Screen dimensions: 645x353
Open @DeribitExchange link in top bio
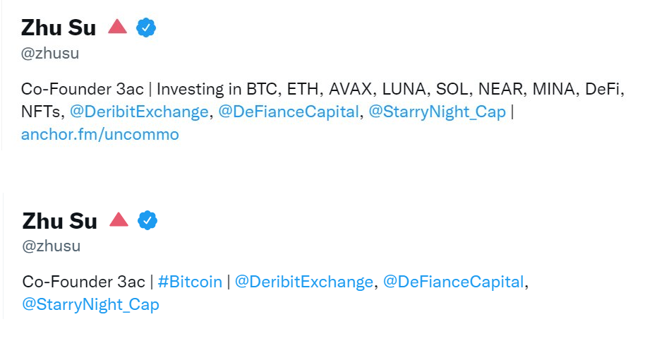point(139,112)
